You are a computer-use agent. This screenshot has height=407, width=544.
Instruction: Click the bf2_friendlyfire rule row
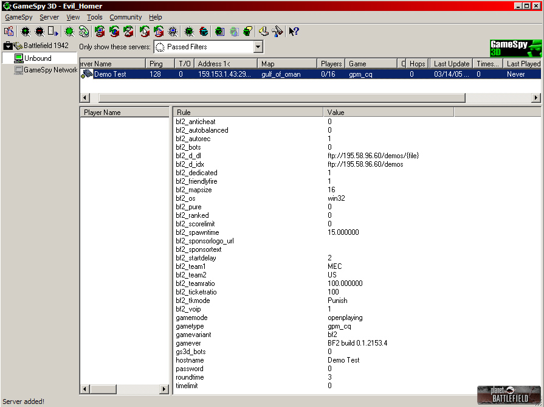click(357, 181)
